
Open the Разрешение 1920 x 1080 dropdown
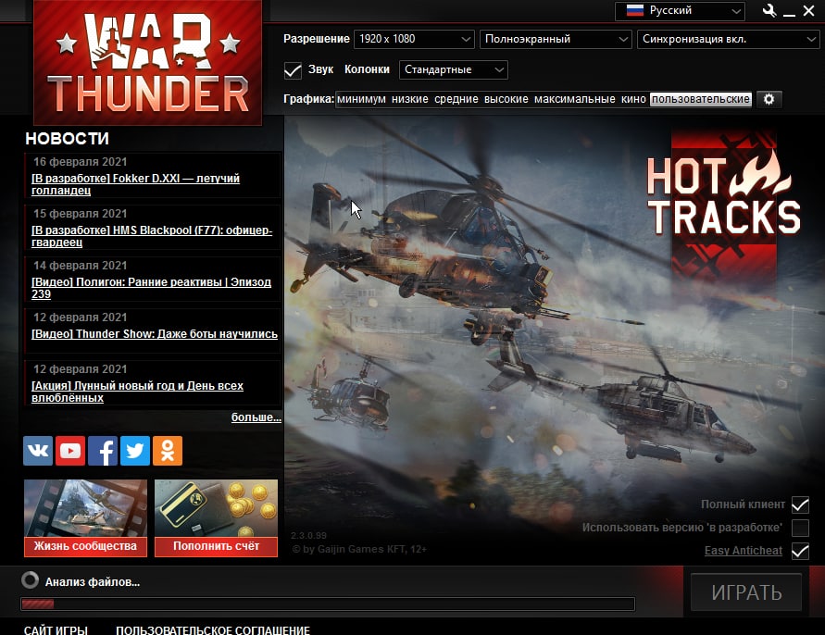[414, 39]
